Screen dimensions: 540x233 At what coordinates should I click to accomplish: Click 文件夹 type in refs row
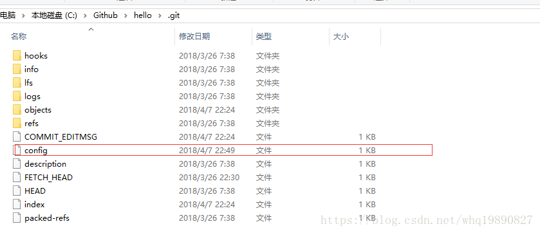pyautogui.click(x=268, y=123)
